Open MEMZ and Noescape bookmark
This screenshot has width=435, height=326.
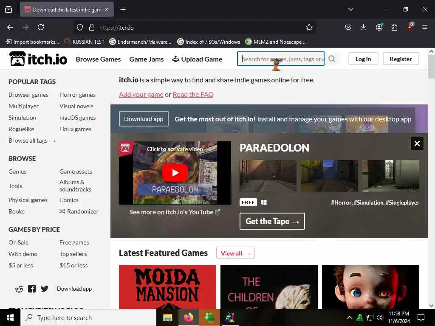(x=276, y=42)
